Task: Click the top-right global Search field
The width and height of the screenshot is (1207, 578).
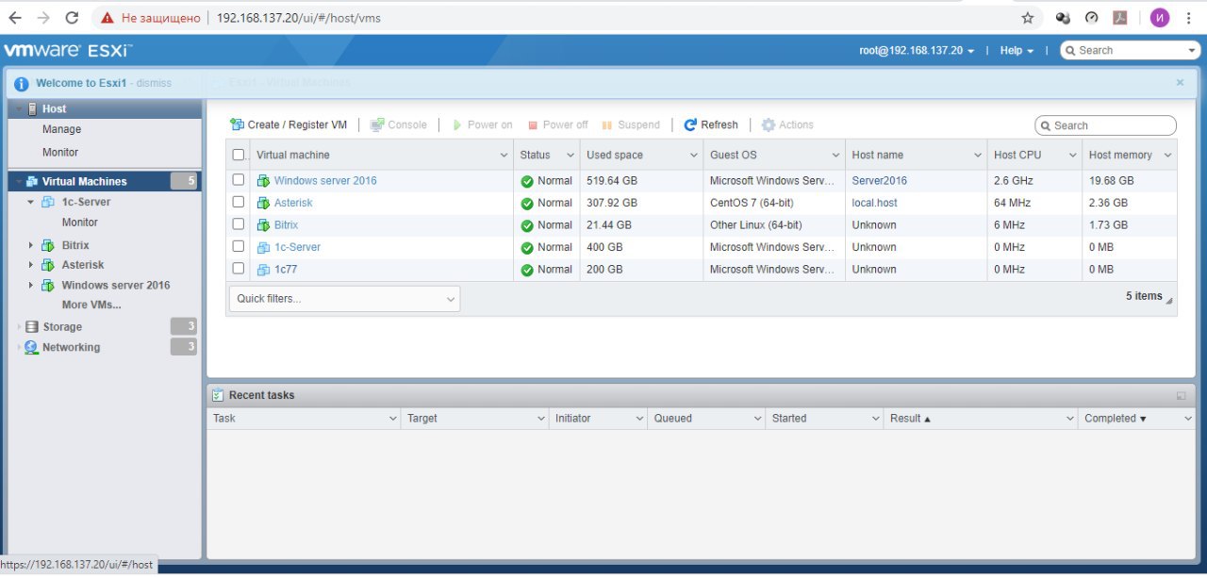Action: 1130,50
